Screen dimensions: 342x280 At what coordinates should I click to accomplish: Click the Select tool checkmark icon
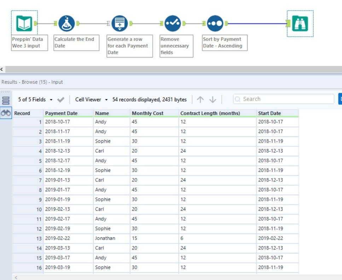(x=173, y=23)
